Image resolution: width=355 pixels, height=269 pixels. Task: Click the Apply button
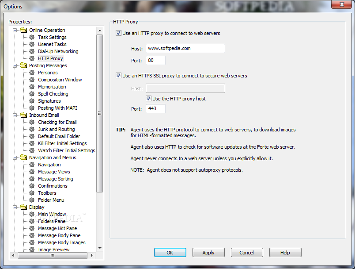tap(208, 253)
